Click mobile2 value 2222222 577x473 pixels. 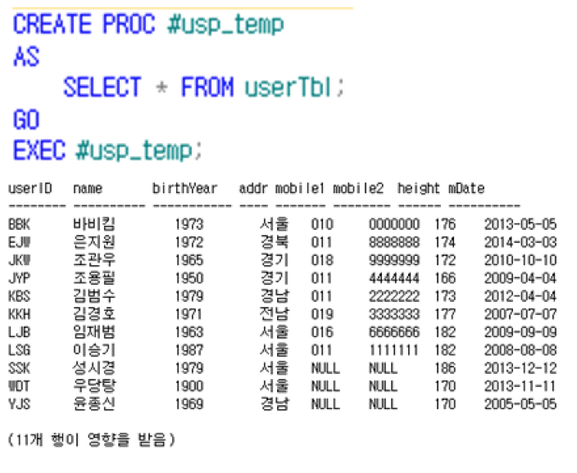point(394,296)
